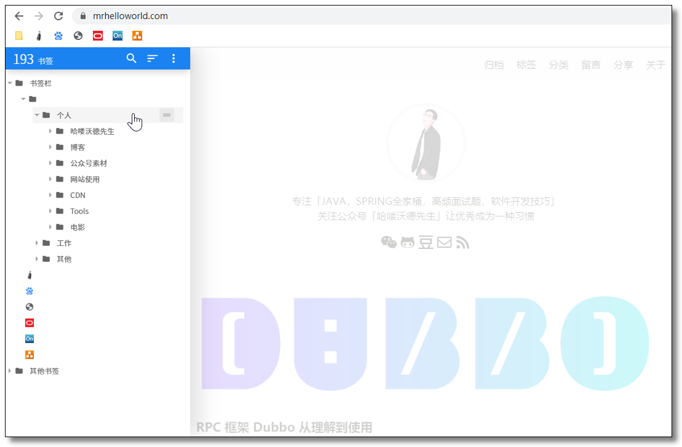Expand the 其他 folder

[x=36, y=259]
